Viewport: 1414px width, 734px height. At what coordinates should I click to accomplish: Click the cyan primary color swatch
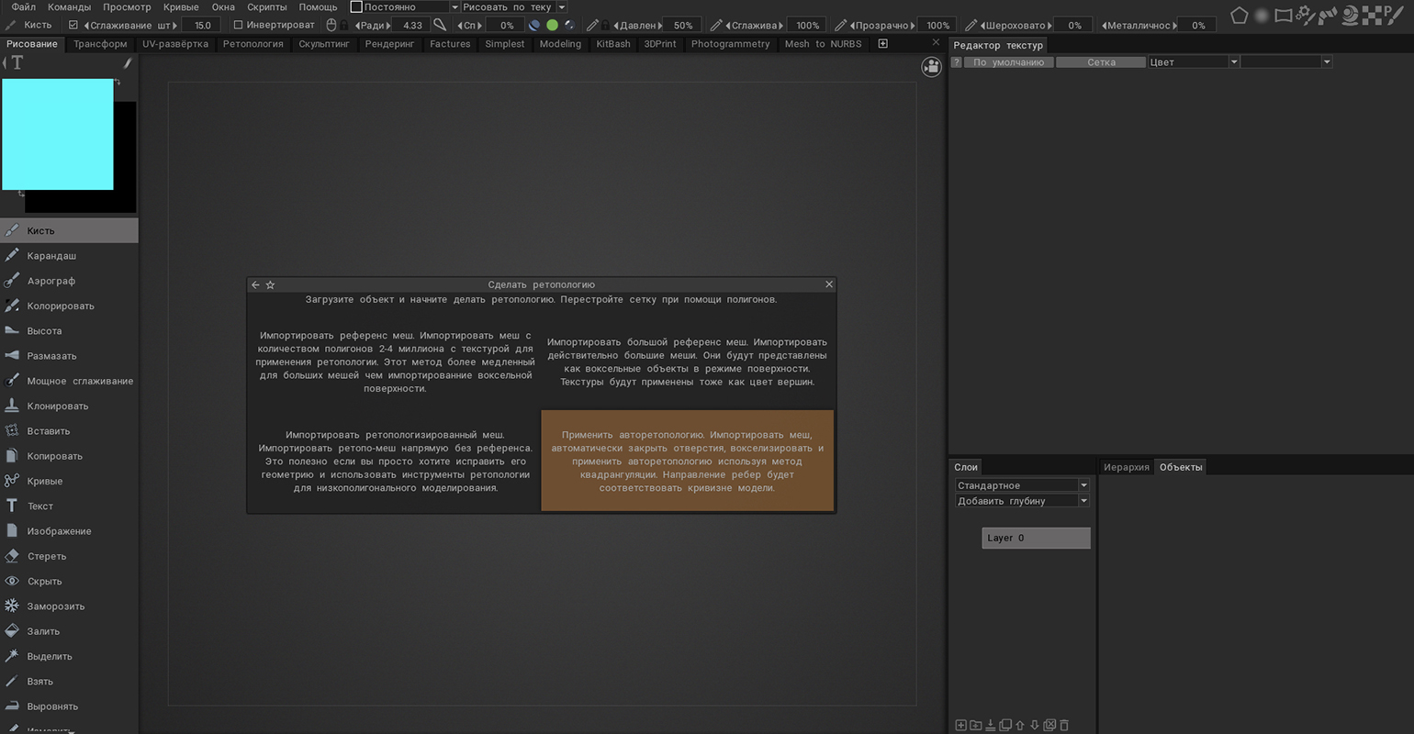[x=57, y=134]
